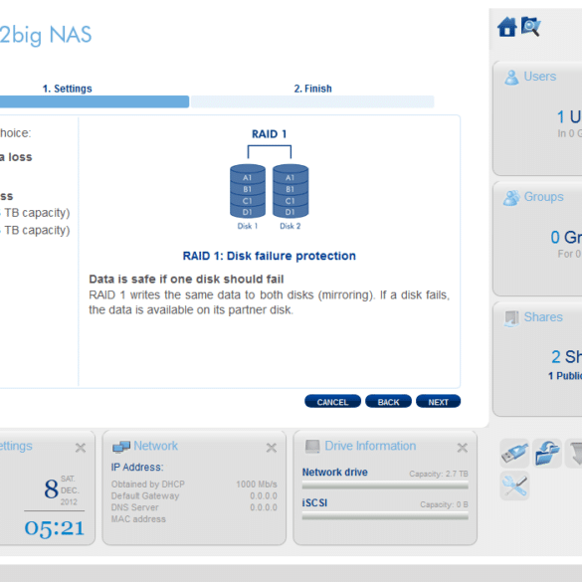Click the 'Default Gateway' row label

(145, 495)
